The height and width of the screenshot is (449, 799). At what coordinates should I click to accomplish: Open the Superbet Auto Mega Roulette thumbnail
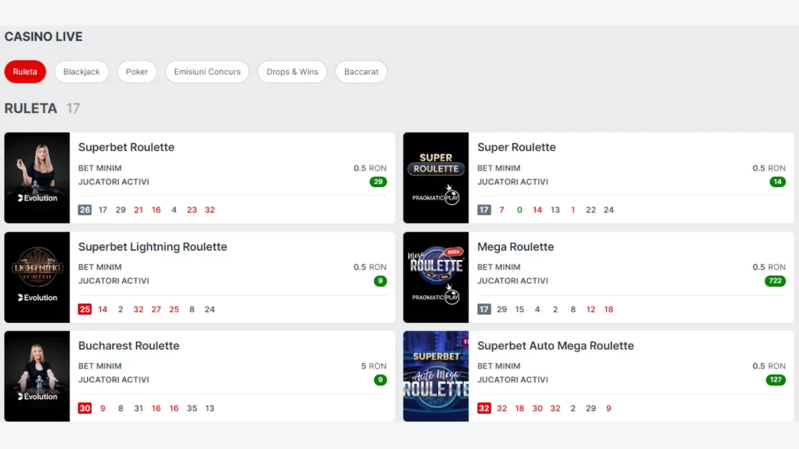tap(436, 376)
